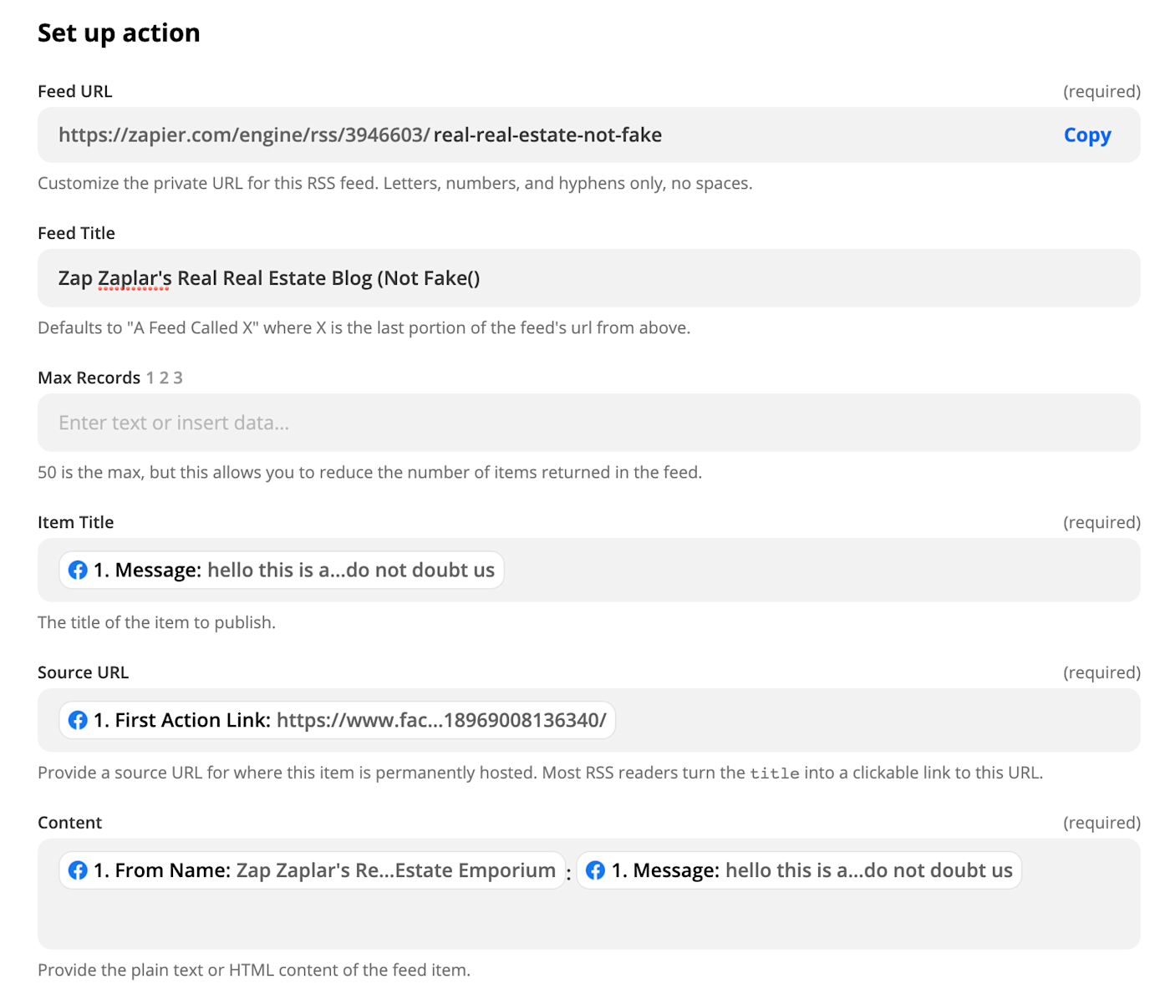Image resolution: width=1170 pixels, height=994 pixels.
Task: Edit the real-real-estate-not-fake URL slug
Action: click(547, 135)
